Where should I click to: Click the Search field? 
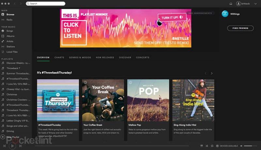click(x=46, y=4)
